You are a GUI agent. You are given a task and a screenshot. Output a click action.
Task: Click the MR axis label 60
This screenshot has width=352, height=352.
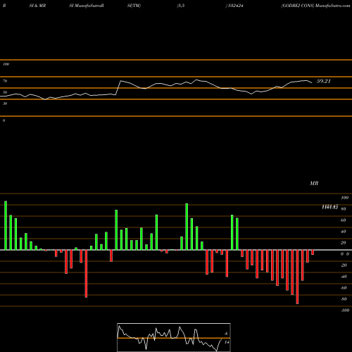pos(343,220)
